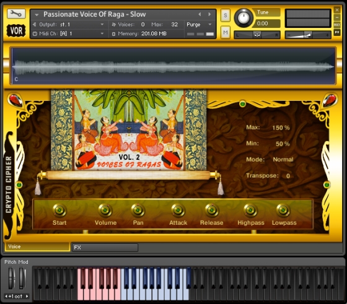Click the Max 150 % value
The image size is (347, 304).
[281, 128]
